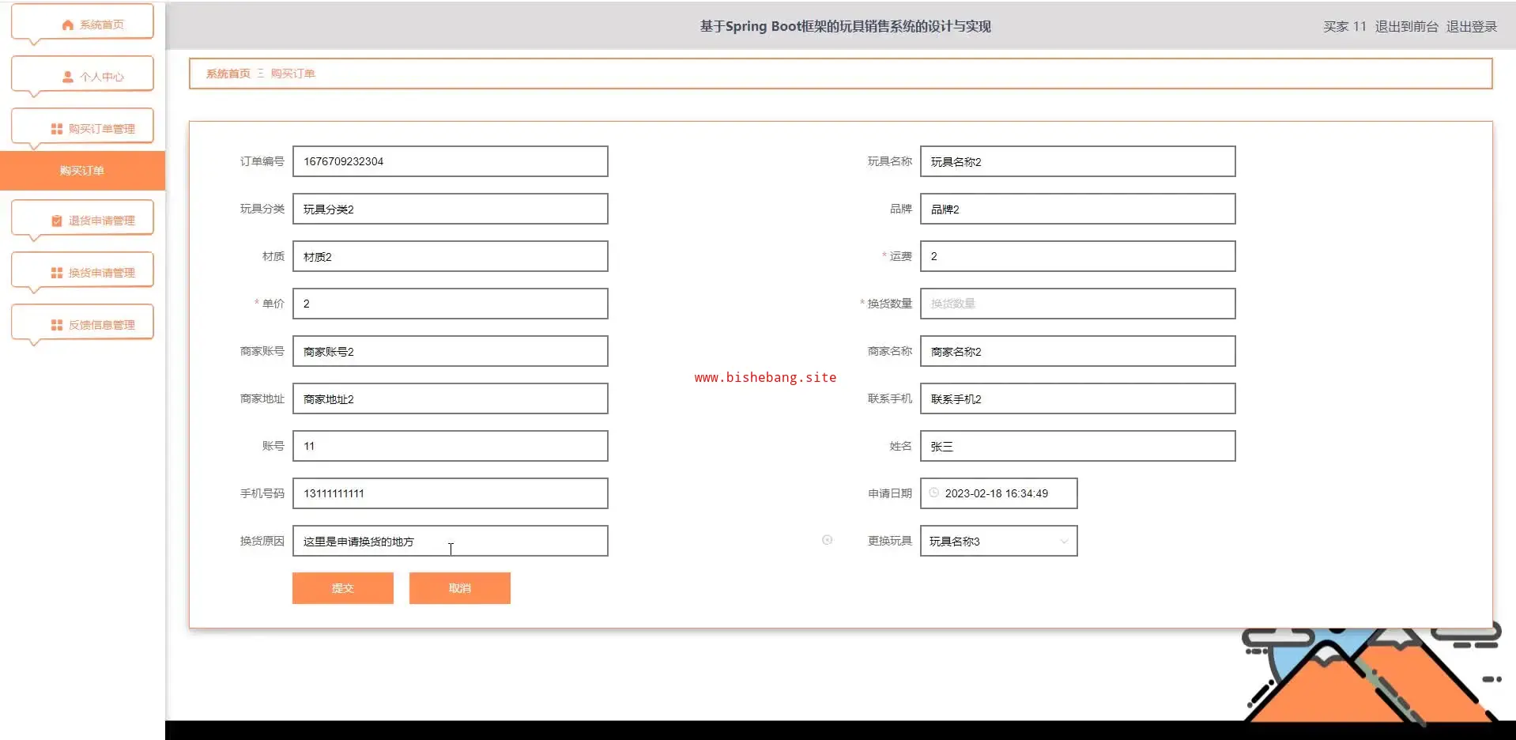
Task: Click the breadcrumb separator icon after 系统首页
Action: click(261, 74)
